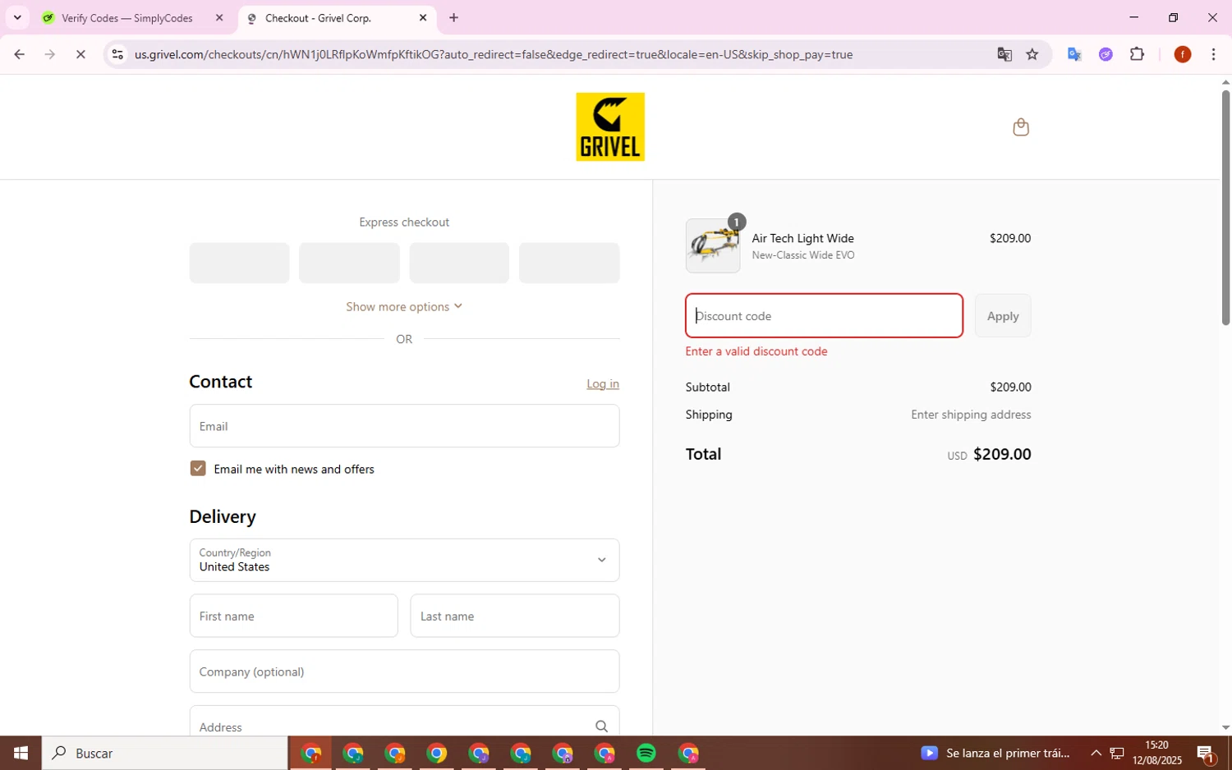View site information icon in address bar
This screenshot has height=770, width=1232.
click(x=117, y=54)
